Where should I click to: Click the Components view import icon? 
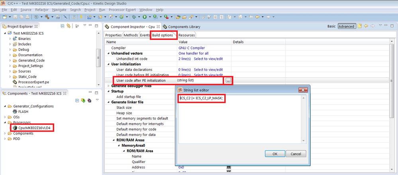[x=89, y=100]
